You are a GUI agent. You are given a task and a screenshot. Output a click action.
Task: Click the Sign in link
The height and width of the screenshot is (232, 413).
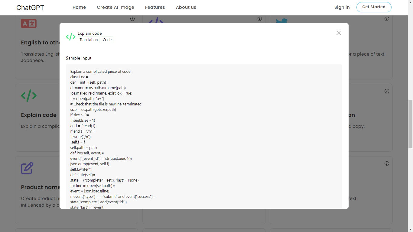(342, 7)
